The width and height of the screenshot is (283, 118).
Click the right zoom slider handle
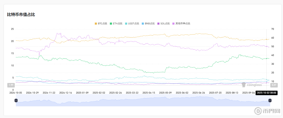pos(270,100)
